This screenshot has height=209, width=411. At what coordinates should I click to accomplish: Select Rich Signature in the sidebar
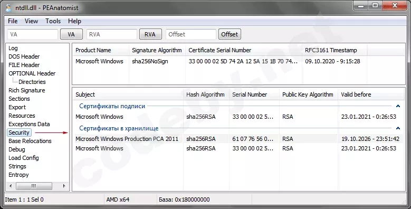coord(27,90)
